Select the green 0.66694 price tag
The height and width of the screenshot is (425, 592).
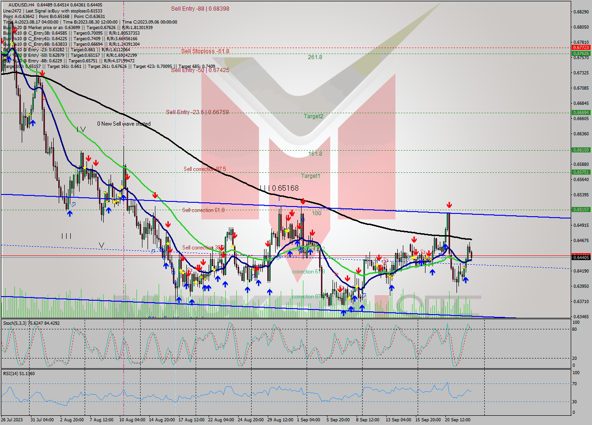tap(581, 112)
